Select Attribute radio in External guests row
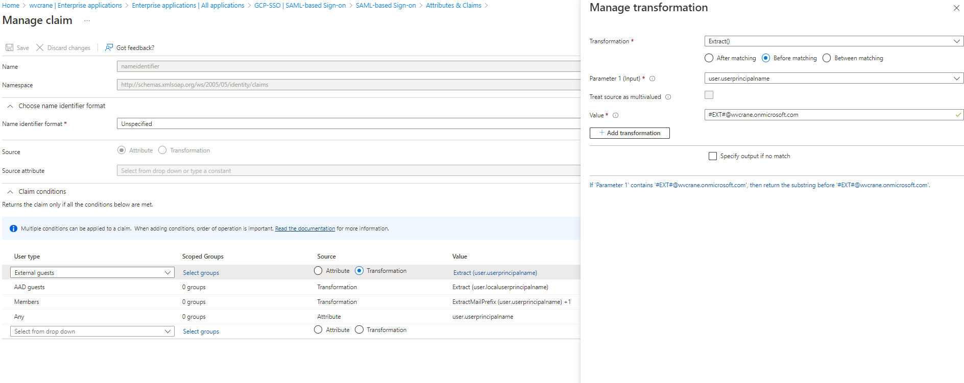The image size is (964, 383). (x=318, y=271)
